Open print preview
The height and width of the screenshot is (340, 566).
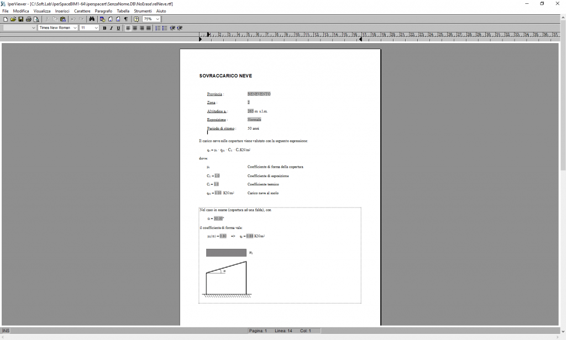36,19
